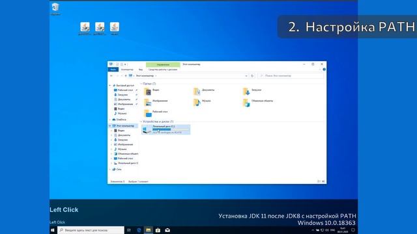The image size is (417, 234).
Task: Click the Explorer search field
Action: tap(291, 76)
